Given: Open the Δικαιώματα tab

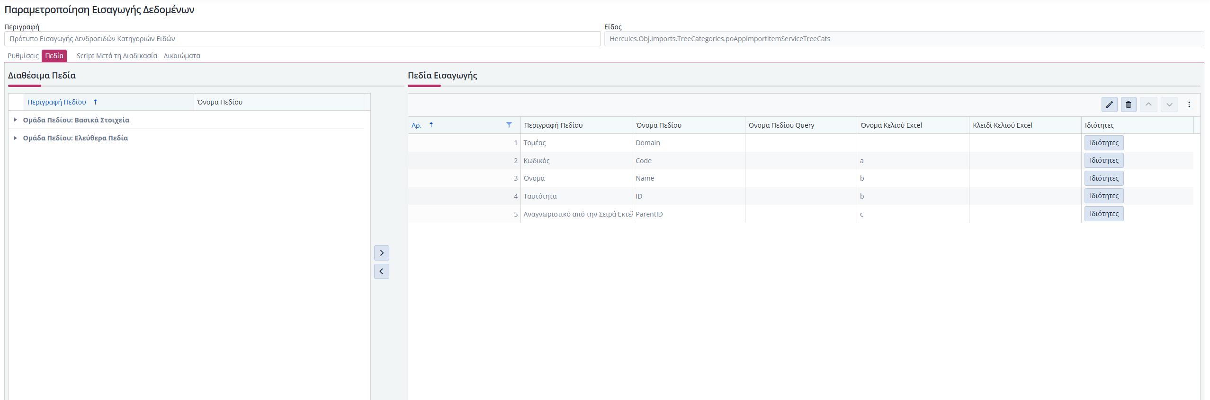Looking at the screenshot, I should 182,56.
